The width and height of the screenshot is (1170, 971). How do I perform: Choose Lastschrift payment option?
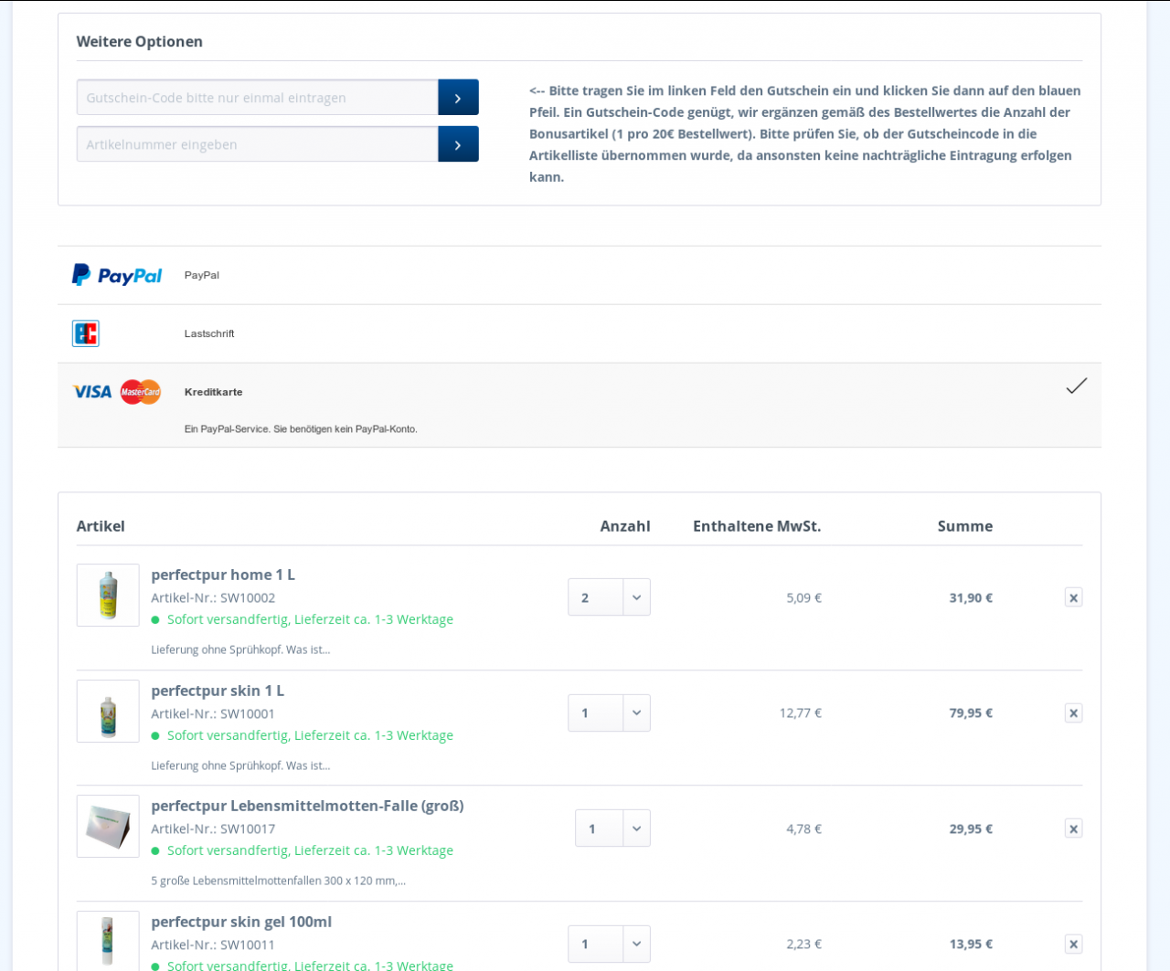point(580,333)
